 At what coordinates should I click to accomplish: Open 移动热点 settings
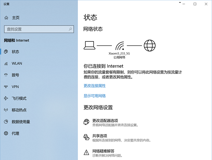tap(19, 110)
